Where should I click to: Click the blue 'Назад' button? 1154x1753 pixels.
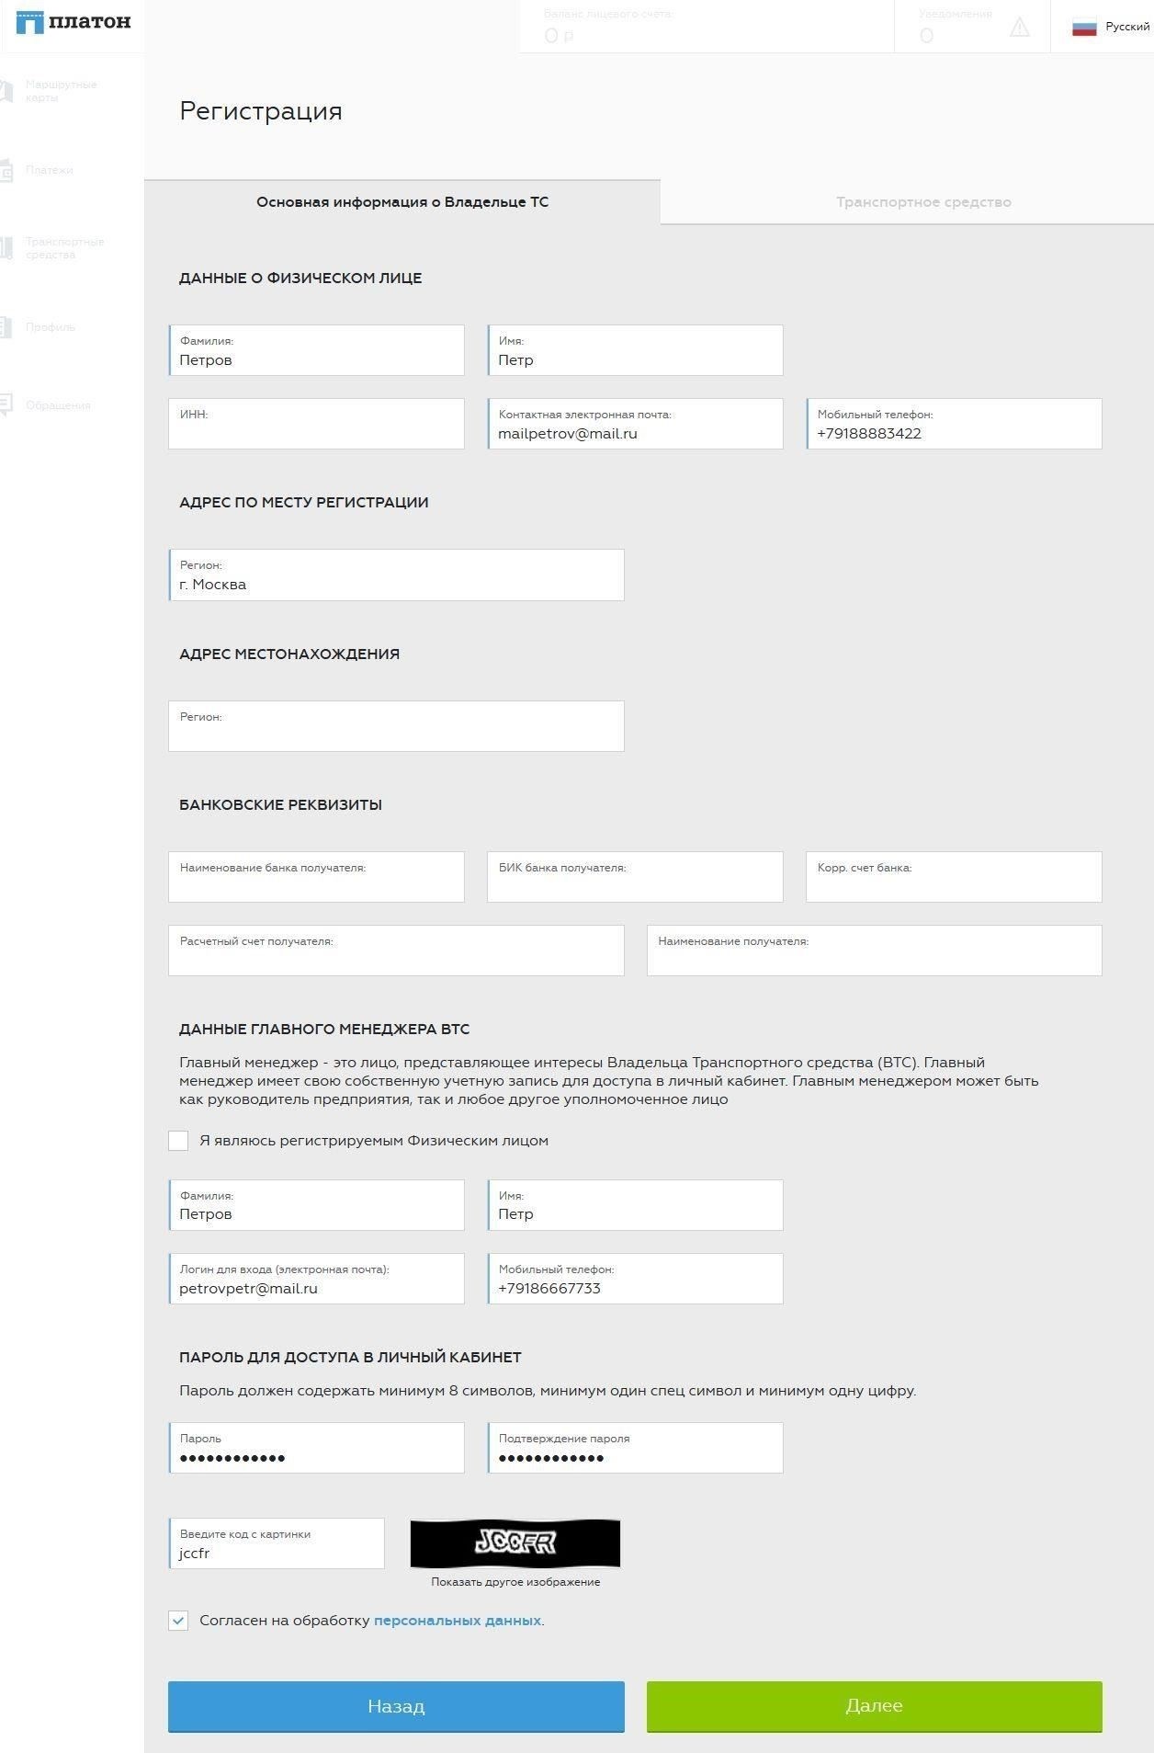pyautogui.click(x=396, y=1707)
